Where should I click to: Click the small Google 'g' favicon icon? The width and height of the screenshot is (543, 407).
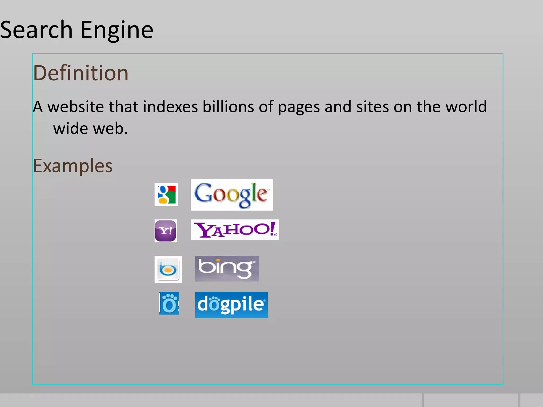pos(166,194)
